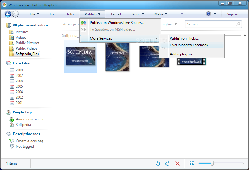Click the Rotate clockwise icon
Viewport: 249px width, 170px height.
coord(168,163)
